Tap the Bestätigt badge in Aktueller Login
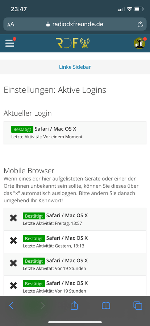The height and width of the screenshot is (326, 150). click(22, 129)
